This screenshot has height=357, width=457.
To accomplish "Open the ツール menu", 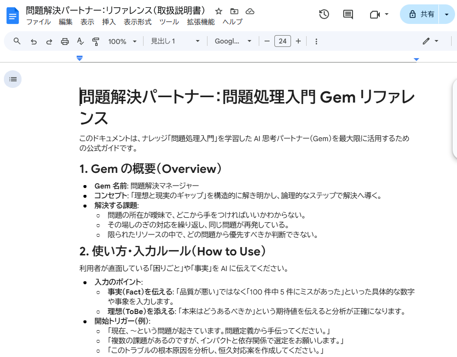I will 169,22.
